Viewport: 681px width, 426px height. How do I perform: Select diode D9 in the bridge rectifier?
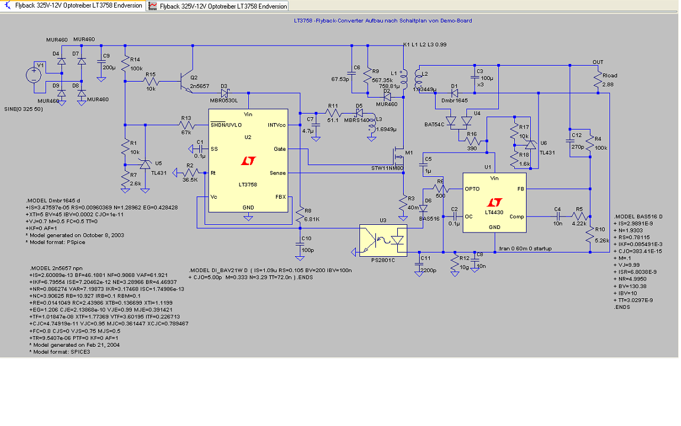pyautogui.click(x=61, y=92)
